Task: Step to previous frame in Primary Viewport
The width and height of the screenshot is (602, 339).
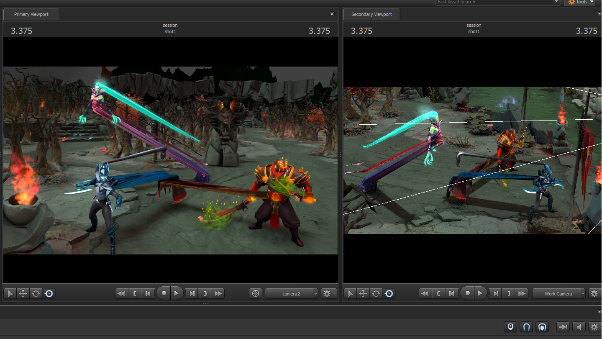Action: click(x=148, y=293)
